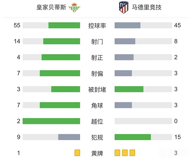This screenshot has width=188, height=158.
Task: Click Atlético's green 被封堵 bar
Action: click(129, 89)
